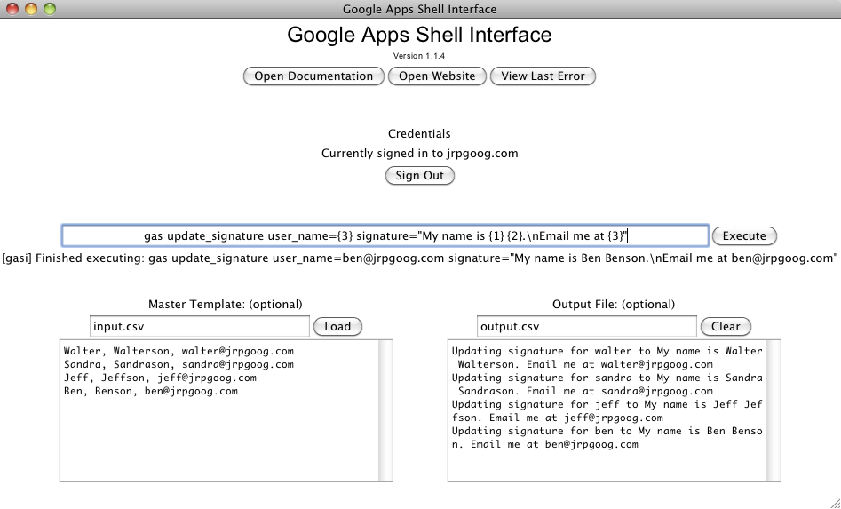The width and height of the screenshot is (841, 509).
Task: Load the master template file
Action: [x=337, y=326]
